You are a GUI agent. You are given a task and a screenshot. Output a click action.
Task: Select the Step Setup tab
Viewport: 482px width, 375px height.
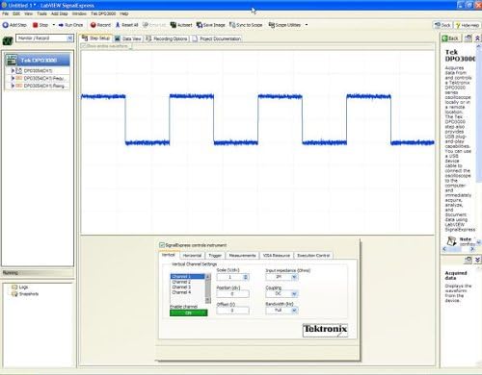pos(95,38)
